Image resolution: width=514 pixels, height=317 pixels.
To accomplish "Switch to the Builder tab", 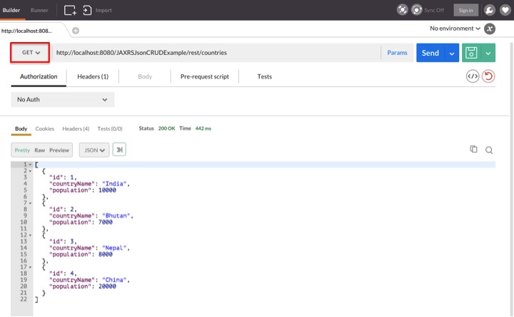I will 11,10.
